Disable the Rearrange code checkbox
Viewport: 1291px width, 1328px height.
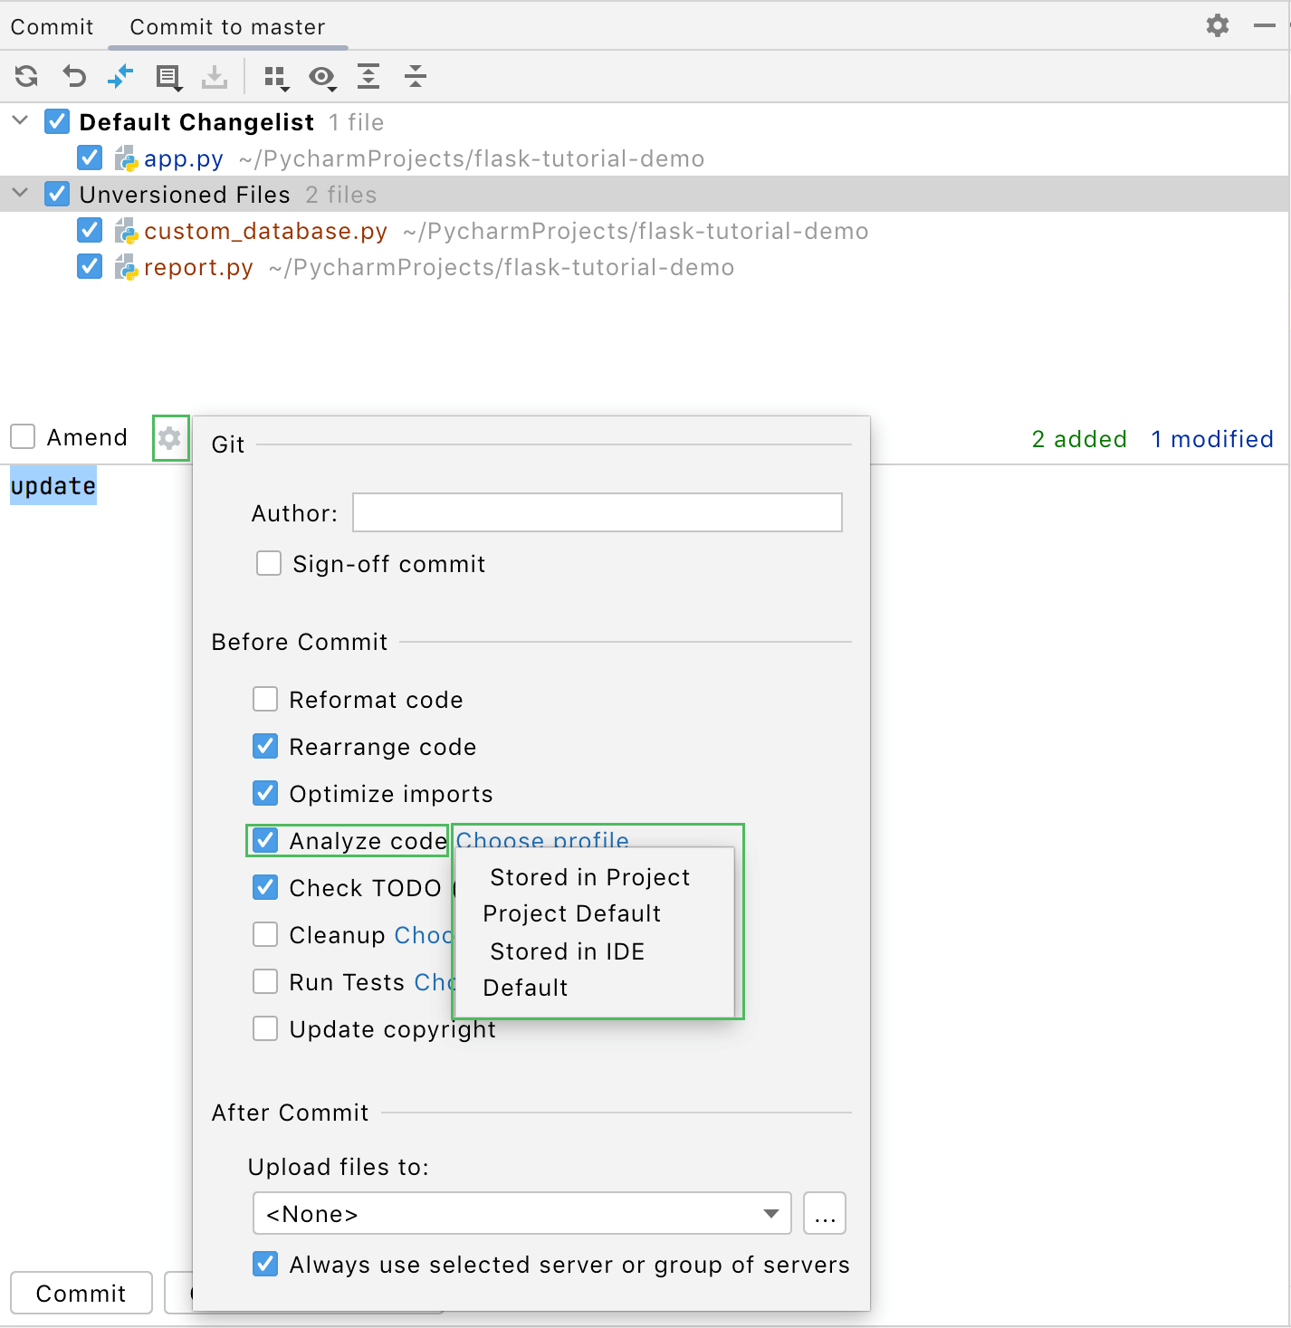pos(265,745)
